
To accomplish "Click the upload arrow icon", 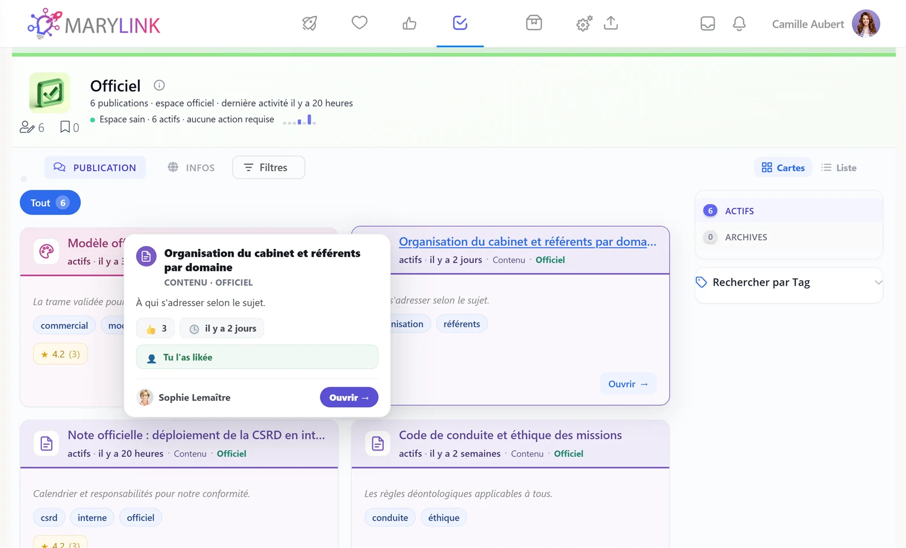I will tap(611, 23).
